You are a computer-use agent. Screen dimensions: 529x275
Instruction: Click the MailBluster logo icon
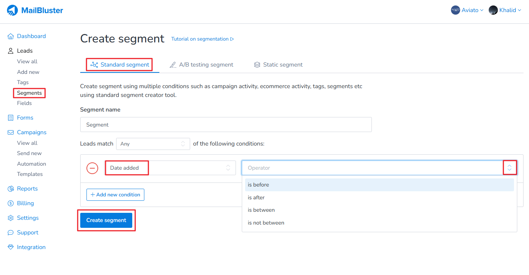(x=12, y=10)
